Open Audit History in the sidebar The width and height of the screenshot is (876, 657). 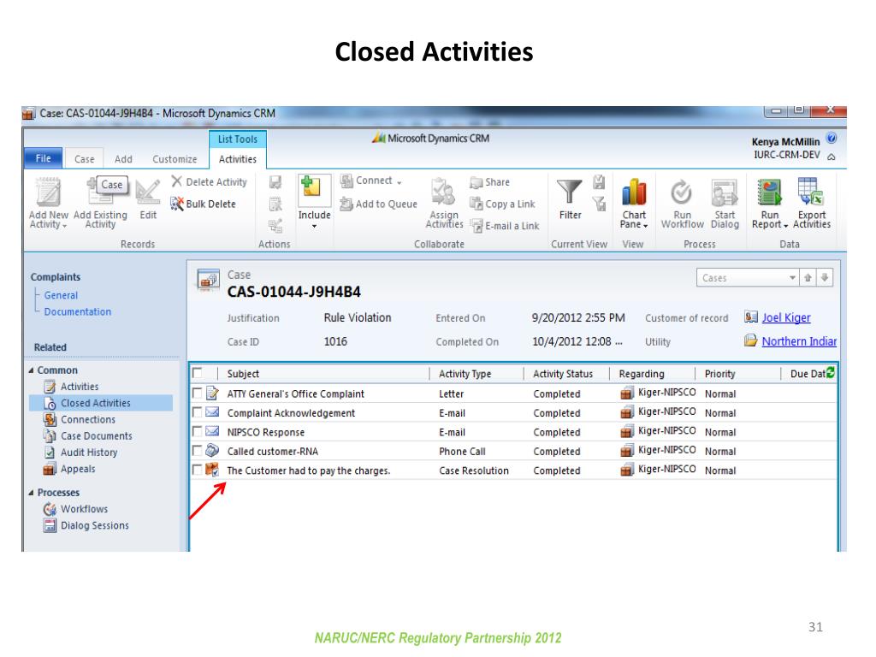click(89, 453)
